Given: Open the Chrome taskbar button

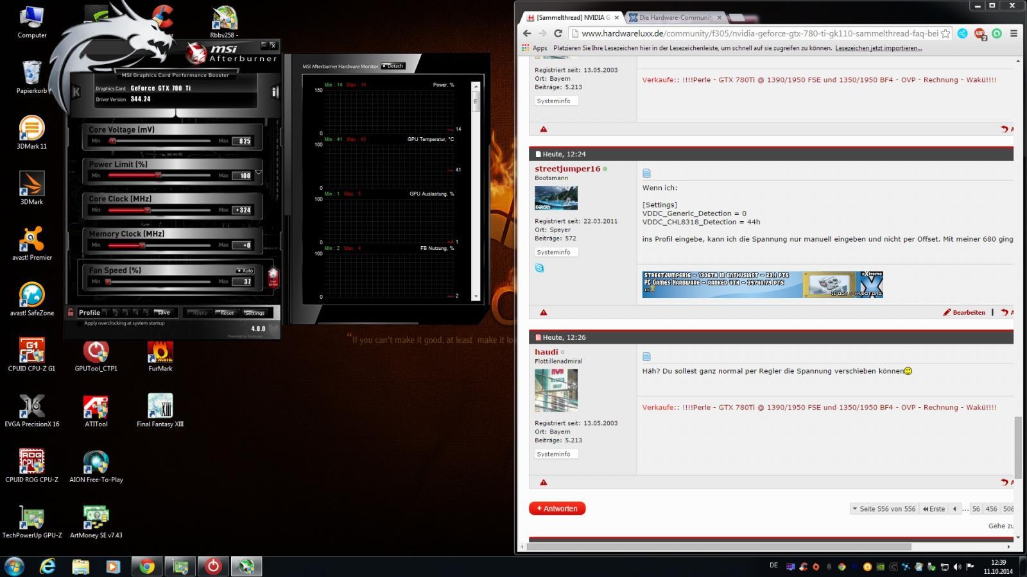Looking at the screenshot, I should click(147, 566).
